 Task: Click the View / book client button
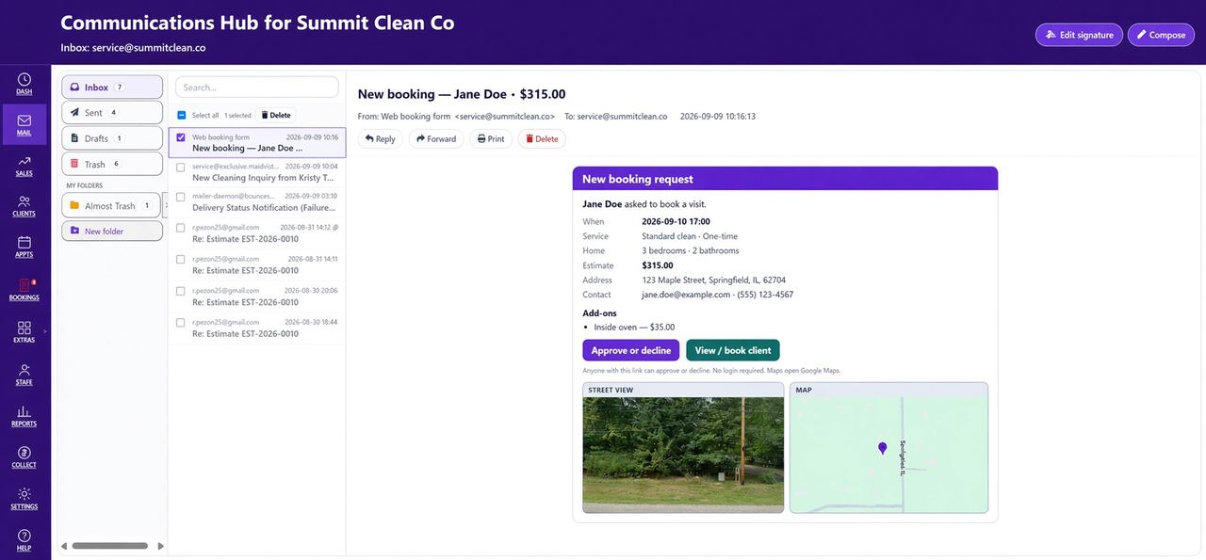tap(733, 350)
